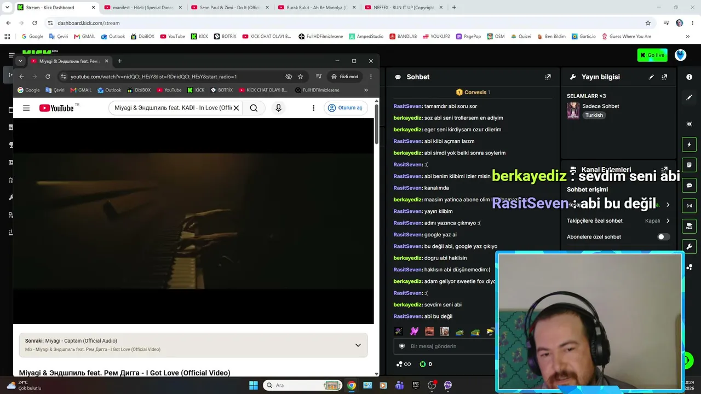Screen dimensions: 701x394
Task: Open tab search dropdown in the incognito window
Action: 20,61
